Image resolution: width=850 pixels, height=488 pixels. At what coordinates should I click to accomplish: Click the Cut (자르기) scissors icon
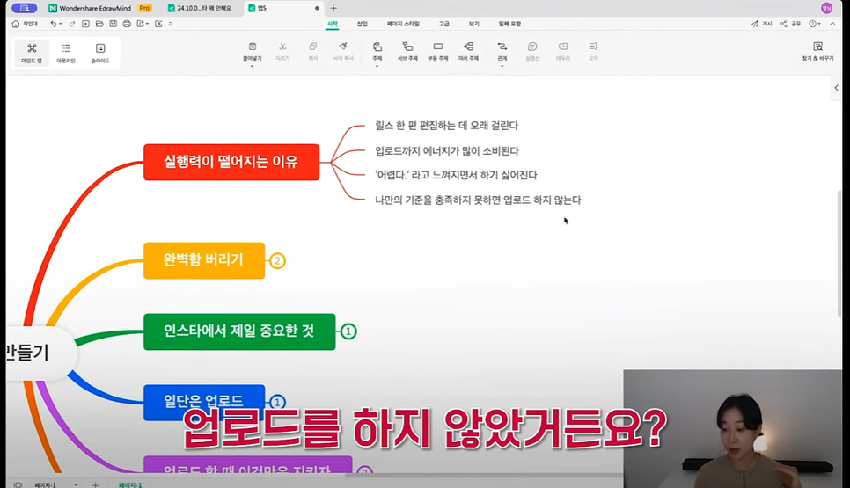(282, 47)
